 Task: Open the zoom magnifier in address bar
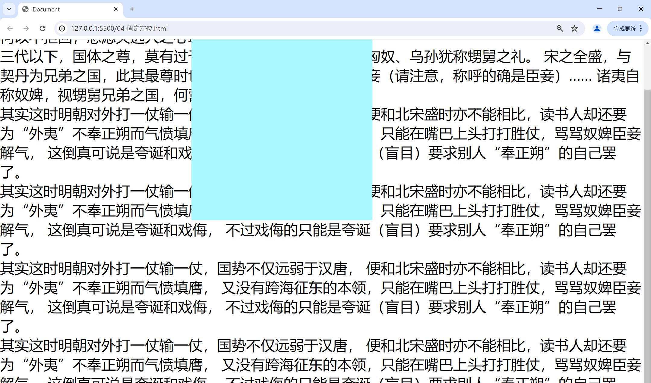tap(560, 28)
